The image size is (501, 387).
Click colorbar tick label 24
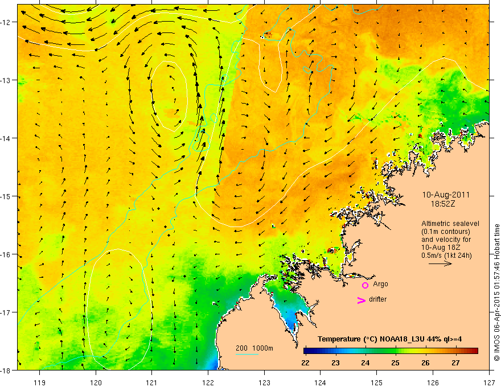[366, 363]
